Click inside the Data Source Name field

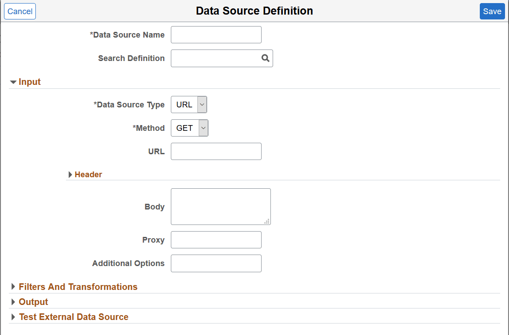[216, 34]
